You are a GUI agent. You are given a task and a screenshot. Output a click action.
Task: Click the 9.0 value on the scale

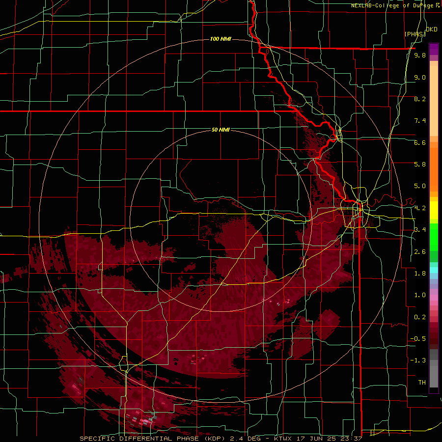click(420, 77)
